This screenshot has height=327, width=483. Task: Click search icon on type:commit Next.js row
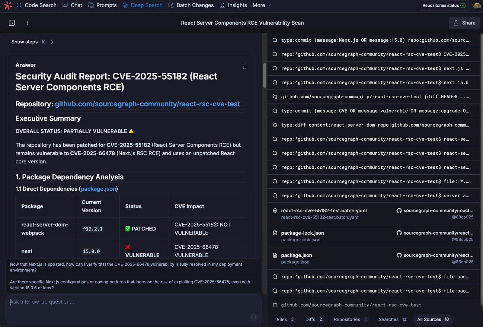coord(275,40)
